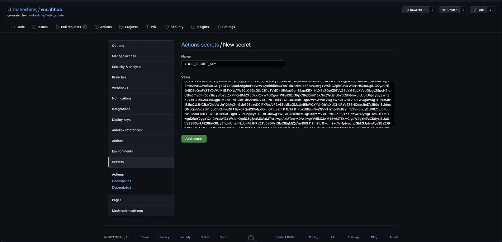
Task: Select Options in settings sidebar
Action: pos(141,46)
